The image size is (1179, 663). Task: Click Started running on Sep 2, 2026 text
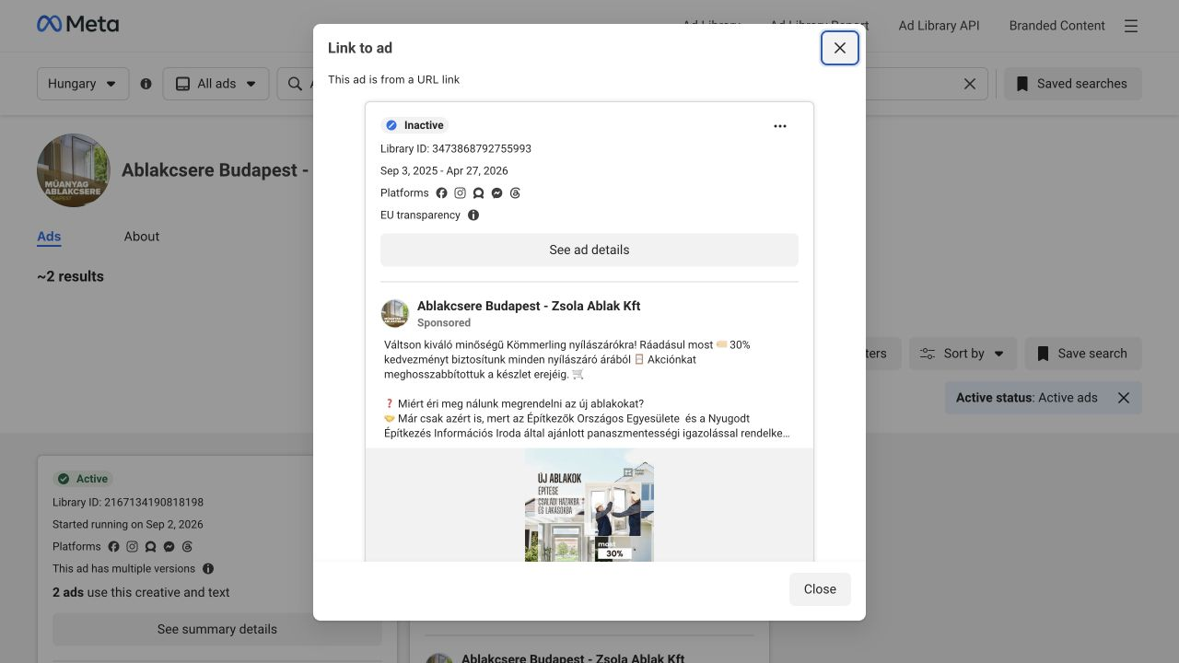[x=128, y=524]
